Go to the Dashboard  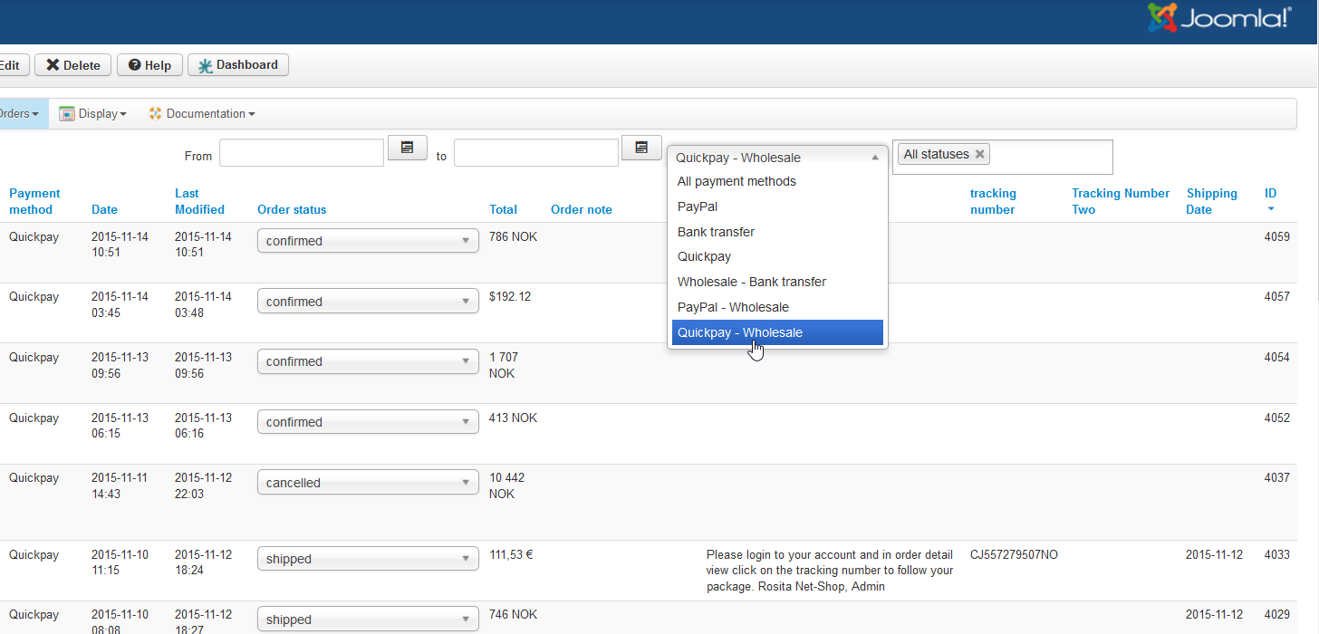(238, 65)
